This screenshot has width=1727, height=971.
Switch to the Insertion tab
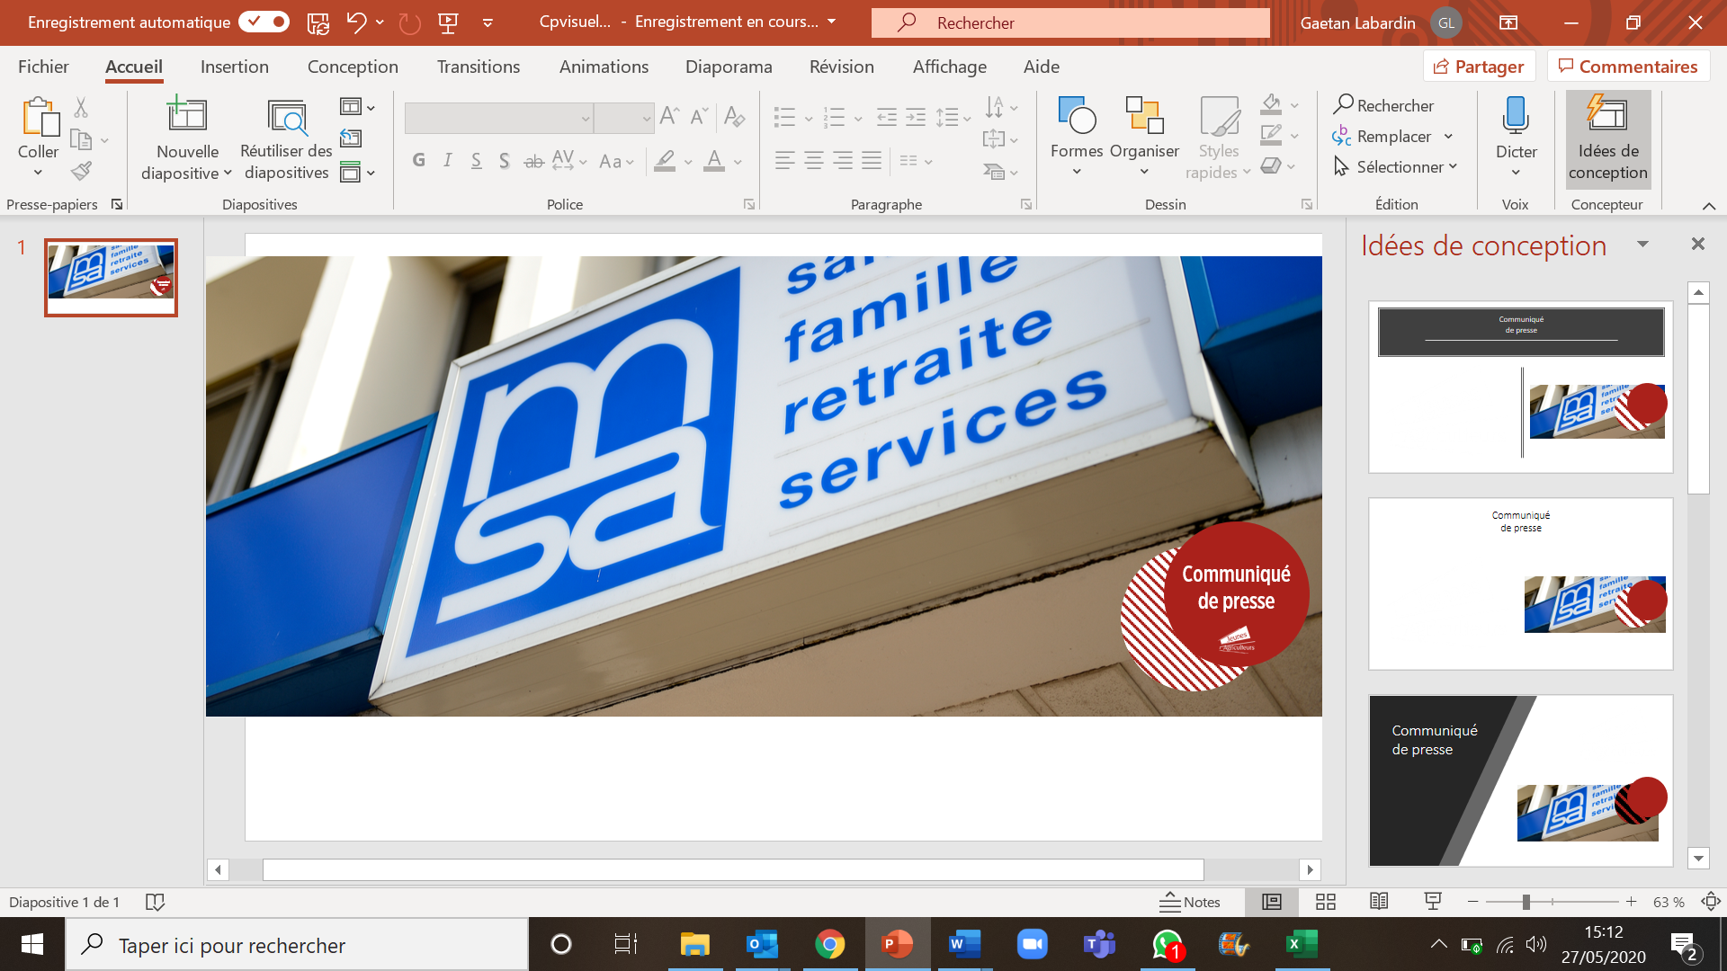[235, 67]
